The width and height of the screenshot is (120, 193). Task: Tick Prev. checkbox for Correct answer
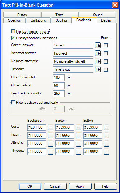coord(105,46)
